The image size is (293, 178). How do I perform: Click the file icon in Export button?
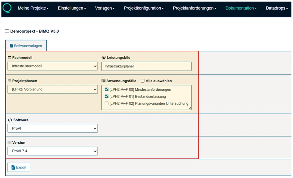(13, 167)
